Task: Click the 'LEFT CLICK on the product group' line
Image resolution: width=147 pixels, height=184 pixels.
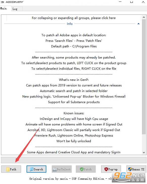Action: click(x=74, y=63)
